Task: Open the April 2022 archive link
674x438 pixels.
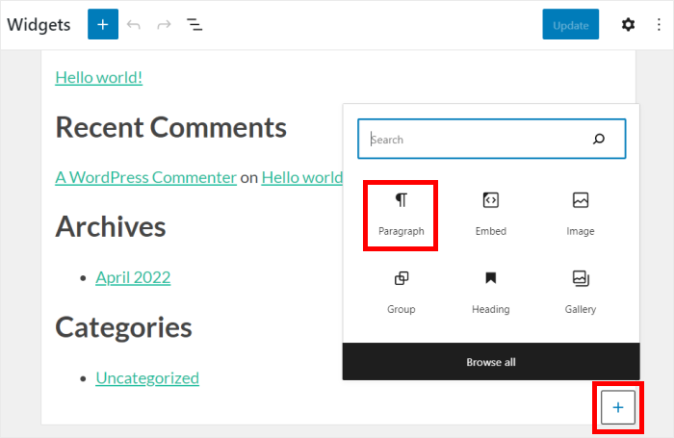Action: 133,277
